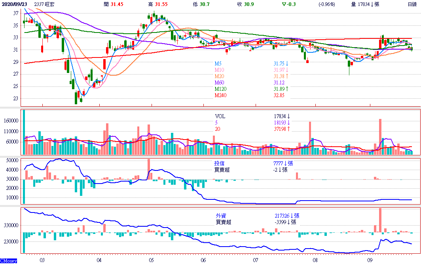Click the 2337 旺宏 stock name
421x268 pixels.
click(44, 4)
